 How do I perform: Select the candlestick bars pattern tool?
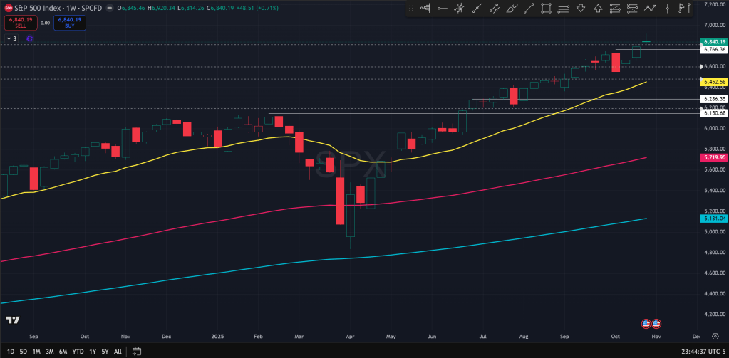[x=460, y=9]
